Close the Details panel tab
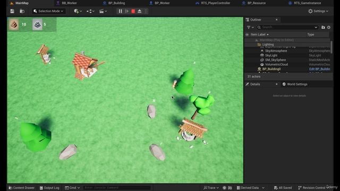 coord(276,84)
